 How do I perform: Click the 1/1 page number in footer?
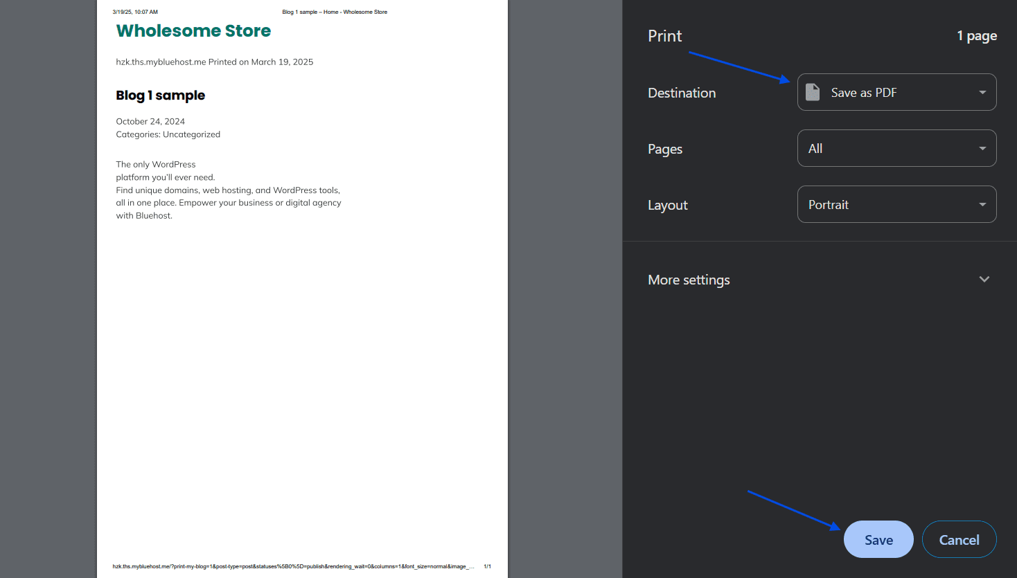pyautogui.click(x=487, y=566)
